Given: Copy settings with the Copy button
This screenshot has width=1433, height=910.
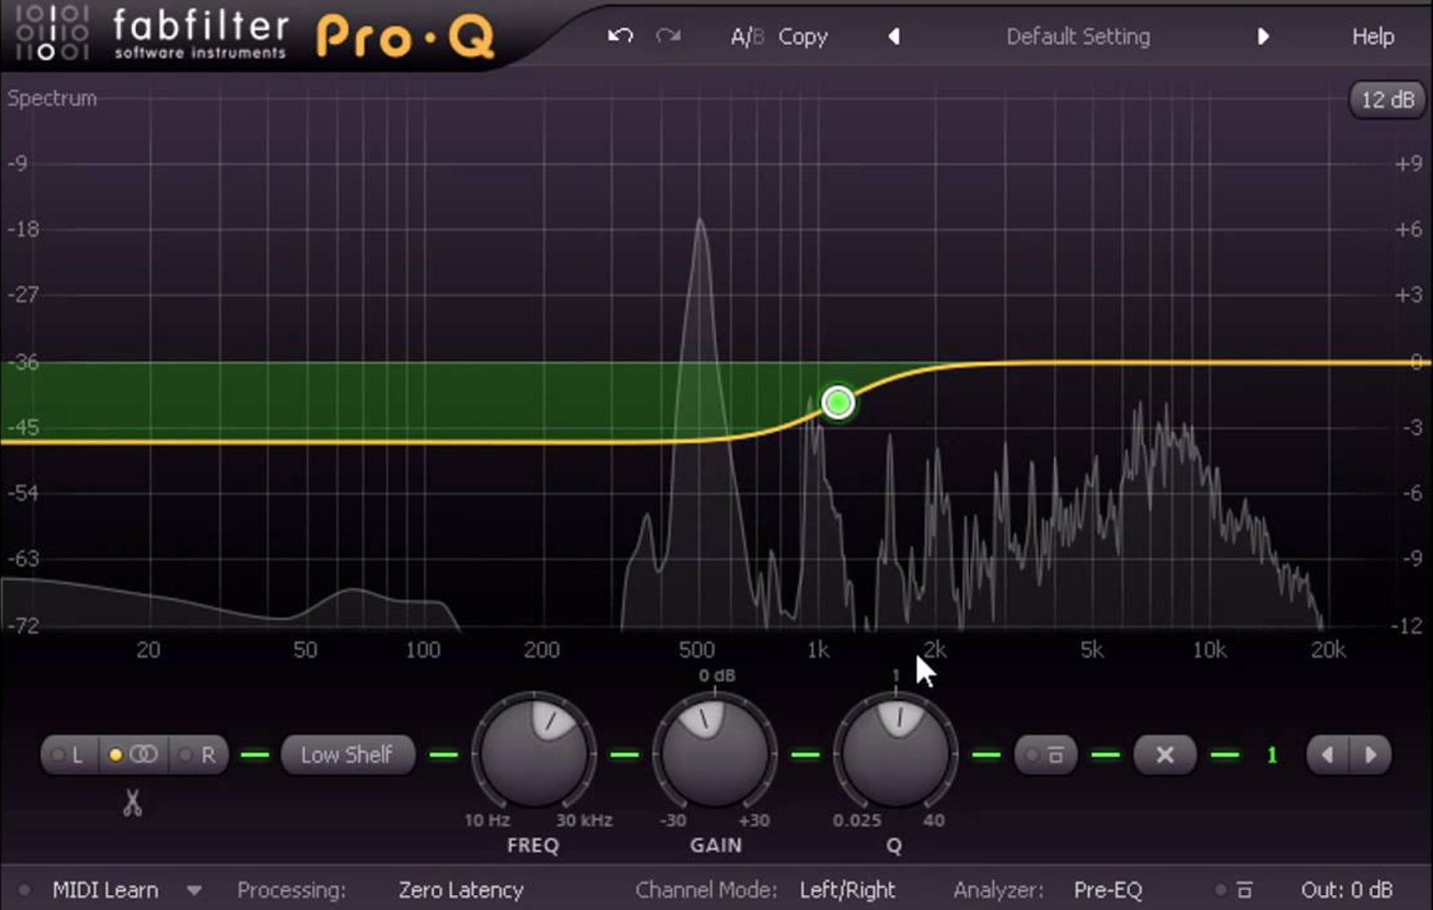Looking at the screenshot, I should pyautogui.click(x=802, y=38).
